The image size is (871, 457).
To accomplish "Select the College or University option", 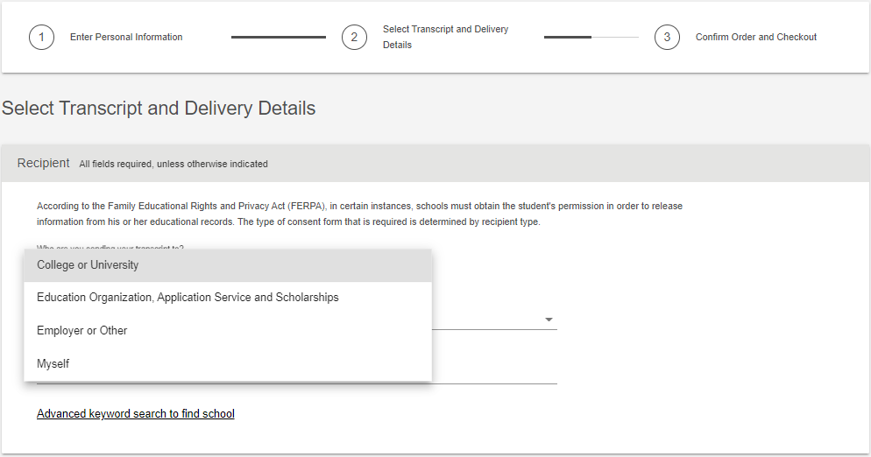I will click(x=228, y=265).
